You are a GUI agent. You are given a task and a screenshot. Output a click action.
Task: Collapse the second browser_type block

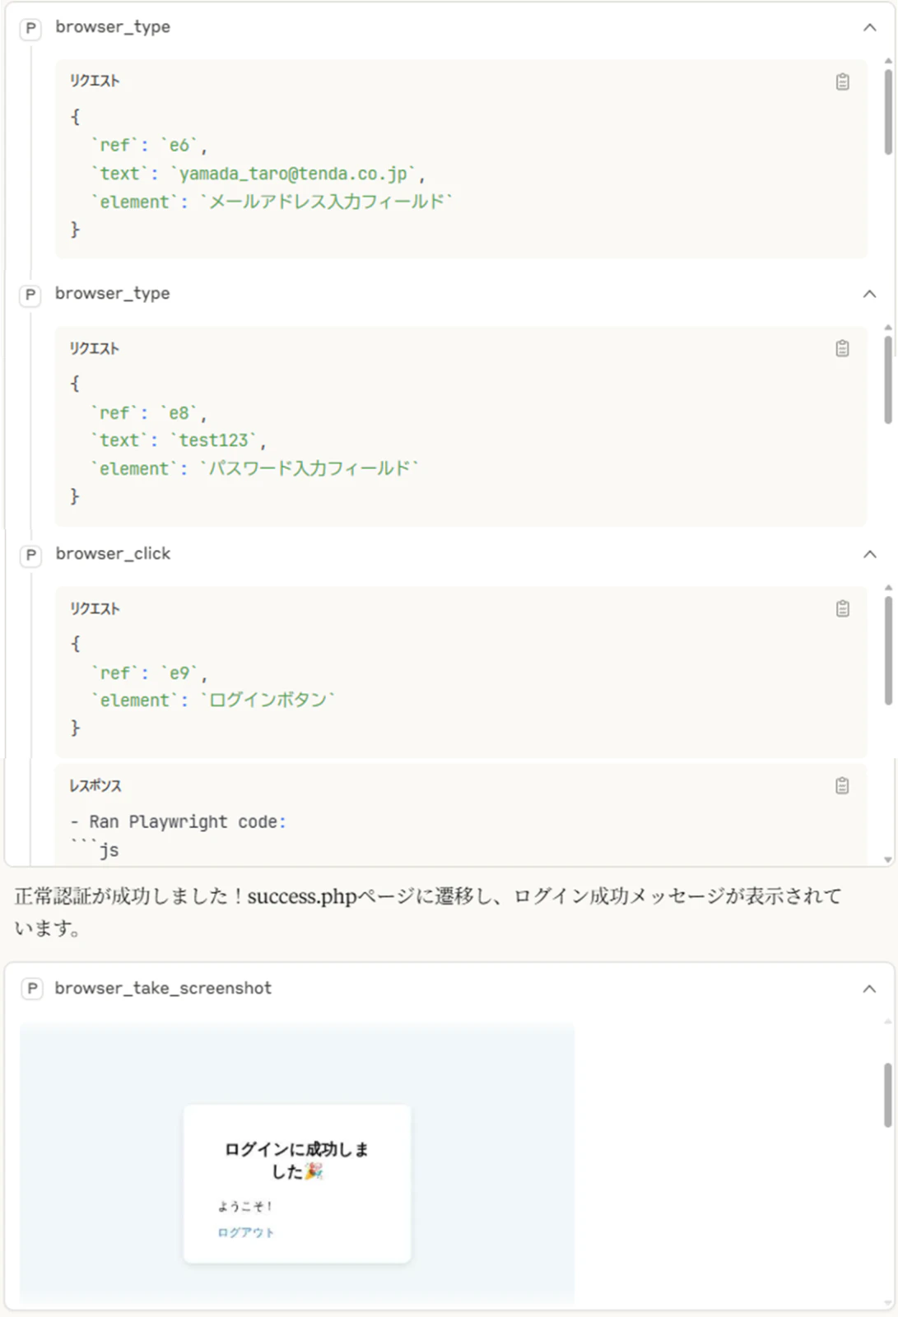(x=869, y=294)
